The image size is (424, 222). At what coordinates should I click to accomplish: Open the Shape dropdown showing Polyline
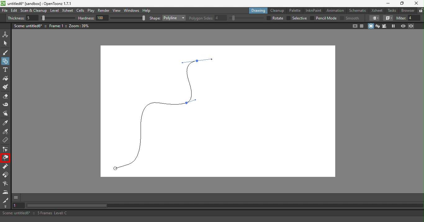[174, 18]
